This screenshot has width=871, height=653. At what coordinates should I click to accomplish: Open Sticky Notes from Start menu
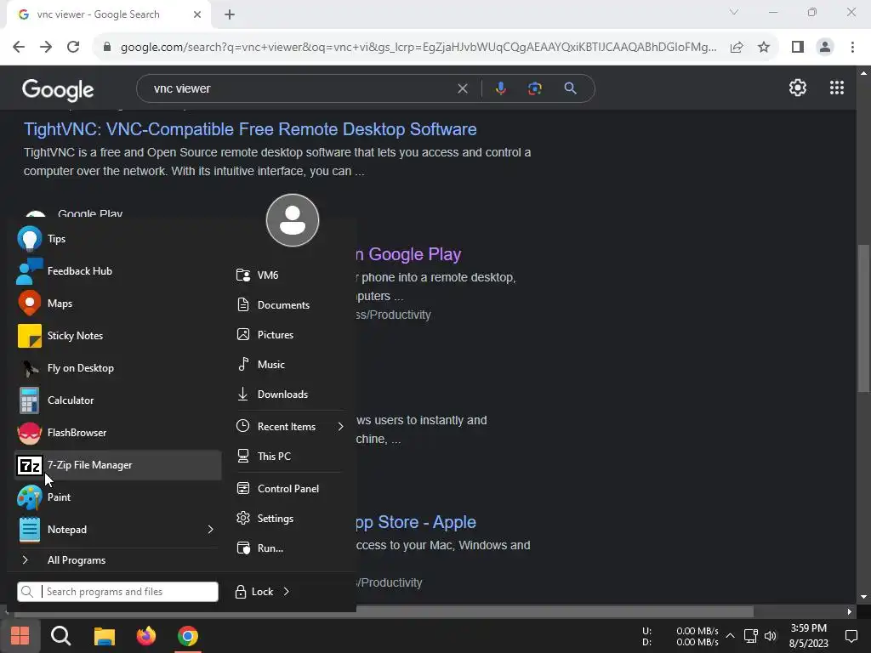coord(117,335)
